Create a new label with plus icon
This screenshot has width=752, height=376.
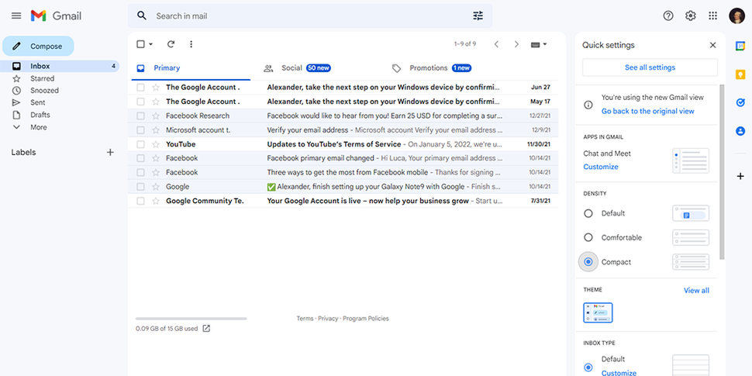point(110,152)
